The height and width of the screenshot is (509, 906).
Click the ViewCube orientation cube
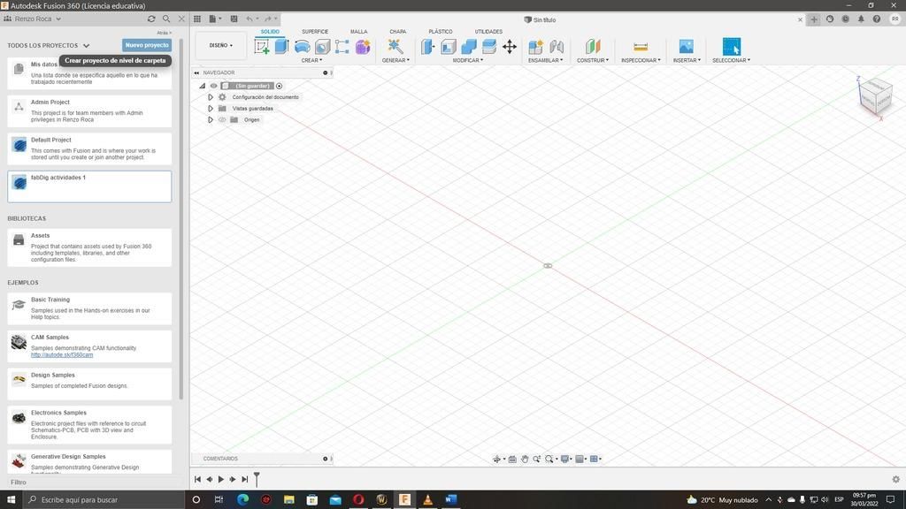pos(876,97)
